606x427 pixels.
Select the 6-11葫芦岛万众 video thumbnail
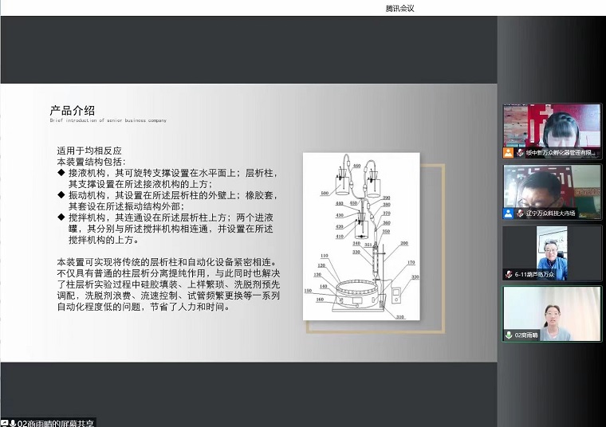552,253
